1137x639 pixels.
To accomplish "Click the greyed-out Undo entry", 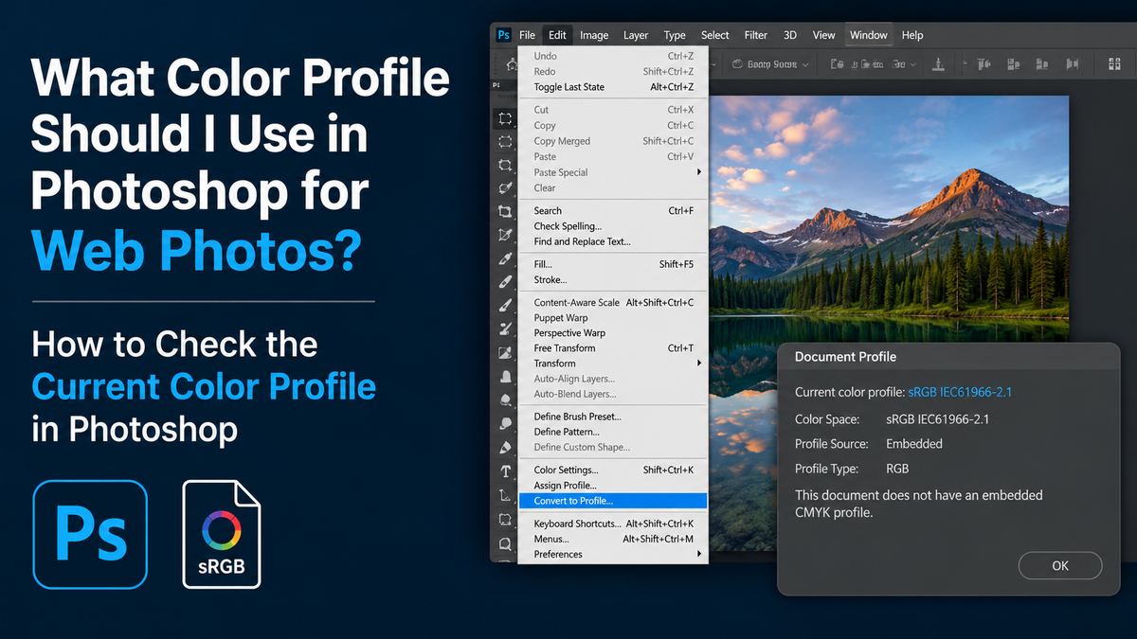I will pos(613,56).
